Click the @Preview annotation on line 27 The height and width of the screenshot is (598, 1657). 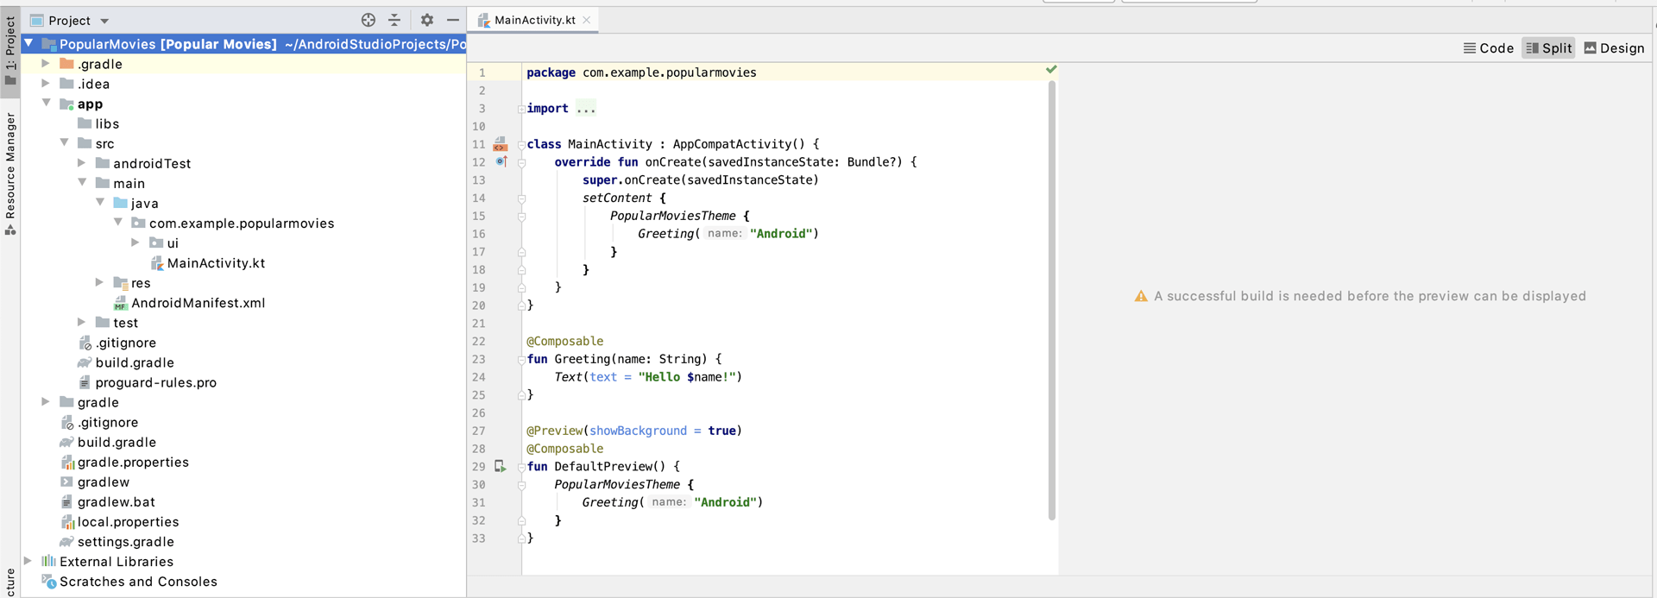[557, 431]
